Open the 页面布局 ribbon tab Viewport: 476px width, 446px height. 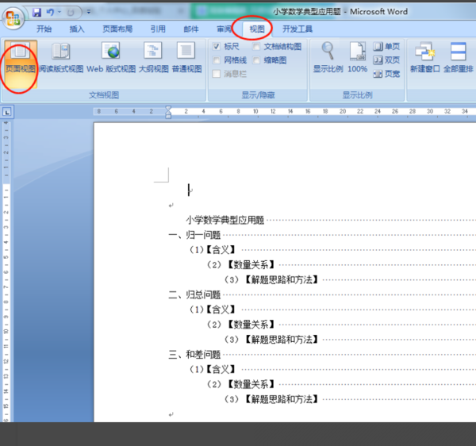(x=117, y=29)
